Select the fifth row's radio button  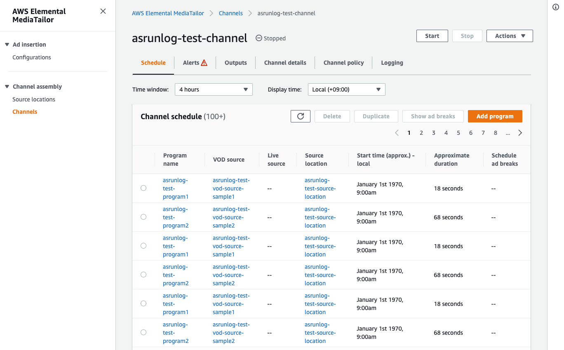(143, 303)
